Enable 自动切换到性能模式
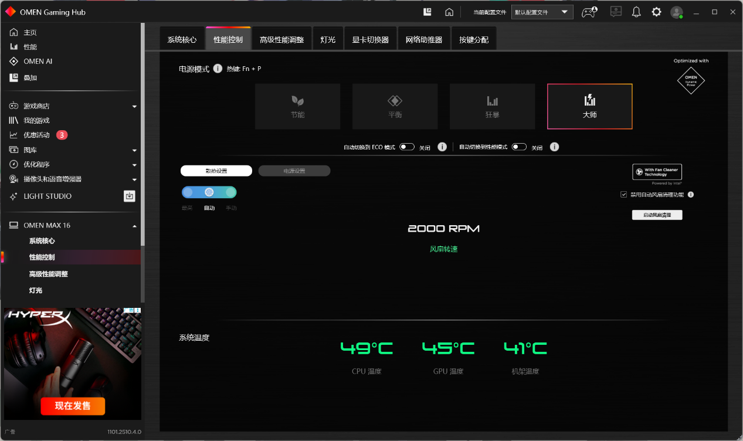 (519, 147)
